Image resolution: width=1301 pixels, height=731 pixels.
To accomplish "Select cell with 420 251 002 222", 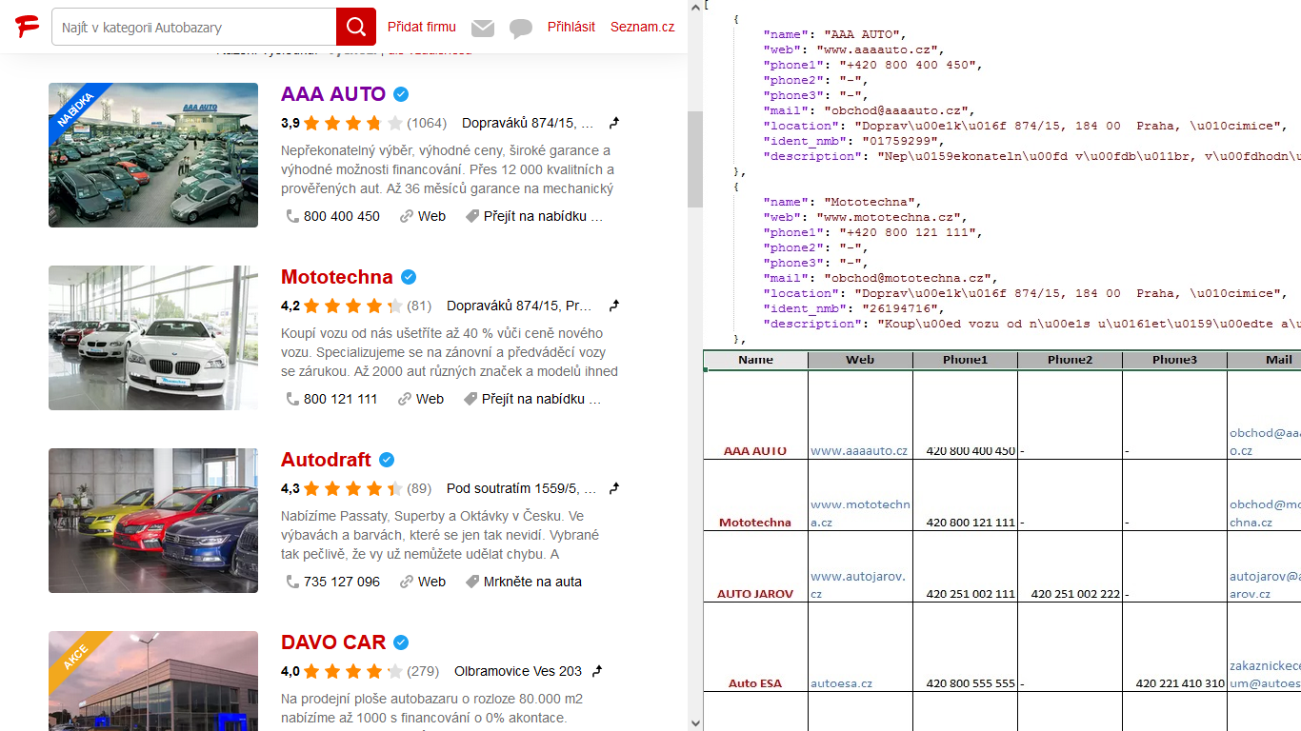I will 1070,567.
